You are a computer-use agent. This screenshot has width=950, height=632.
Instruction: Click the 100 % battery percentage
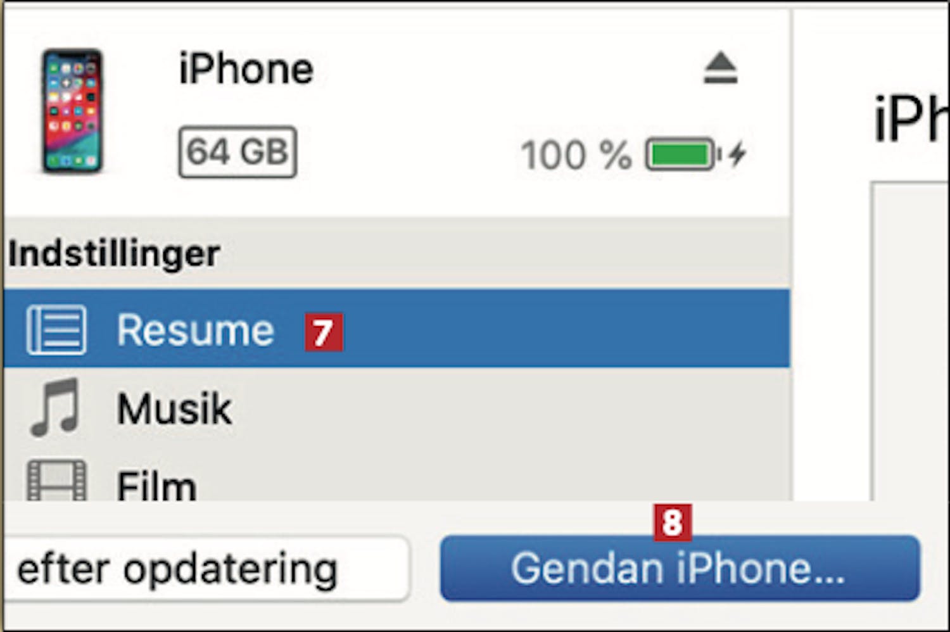click(x=576, y=155)
